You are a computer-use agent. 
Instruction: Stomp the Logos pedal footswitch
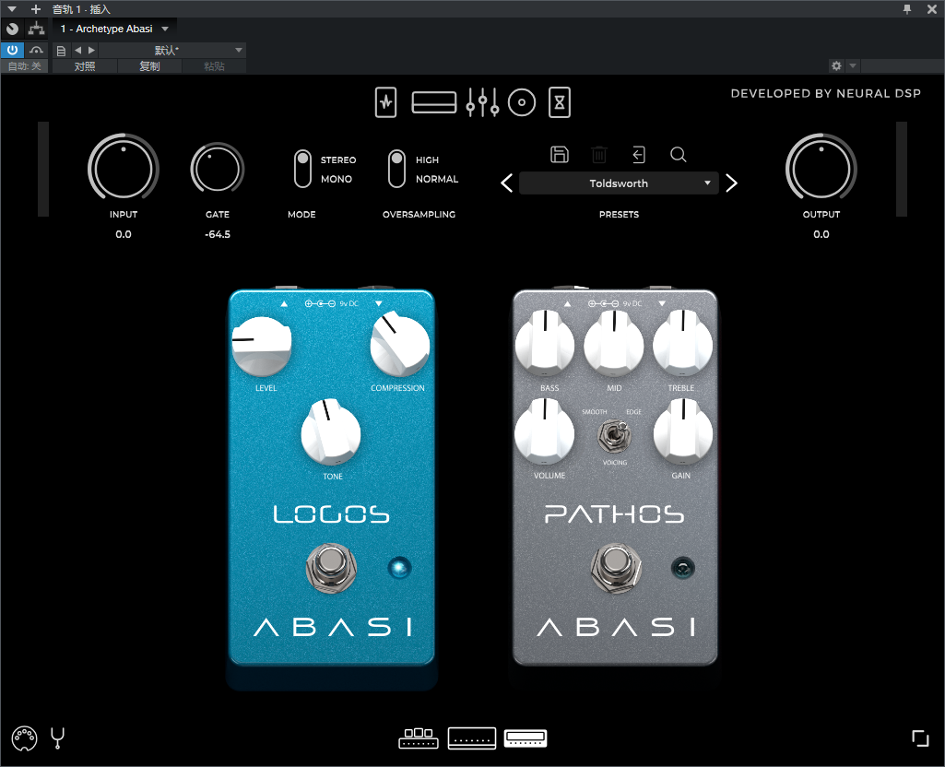[331, 568]
